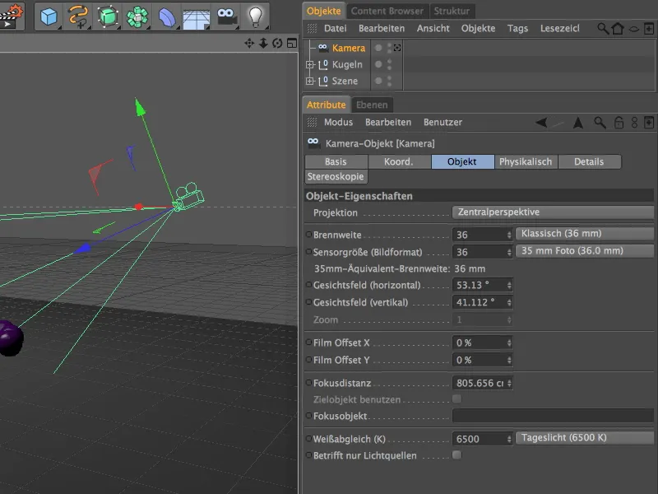658x494 pixels.
Task: Show the Koord. properties
Action: click(399, 161)
